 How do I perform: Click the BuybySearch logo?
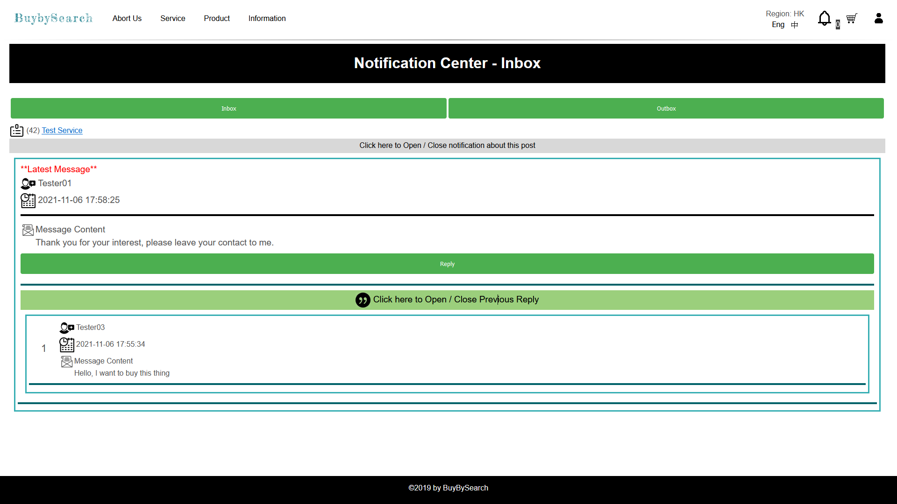click(x=53, y=18)
